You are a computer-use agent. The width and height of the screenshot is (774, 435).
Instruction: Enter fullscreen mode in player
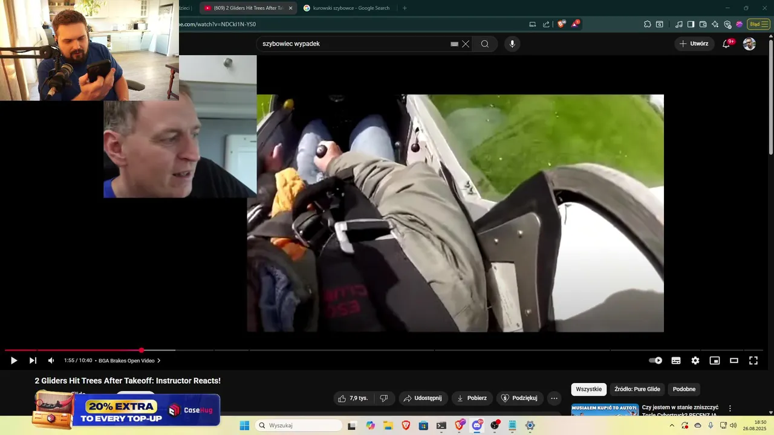pos(753,361)
